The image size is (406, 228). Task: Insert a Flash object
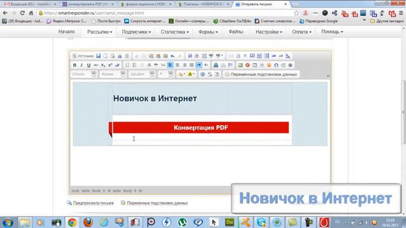pyautogui.click(x=247, y=65)
